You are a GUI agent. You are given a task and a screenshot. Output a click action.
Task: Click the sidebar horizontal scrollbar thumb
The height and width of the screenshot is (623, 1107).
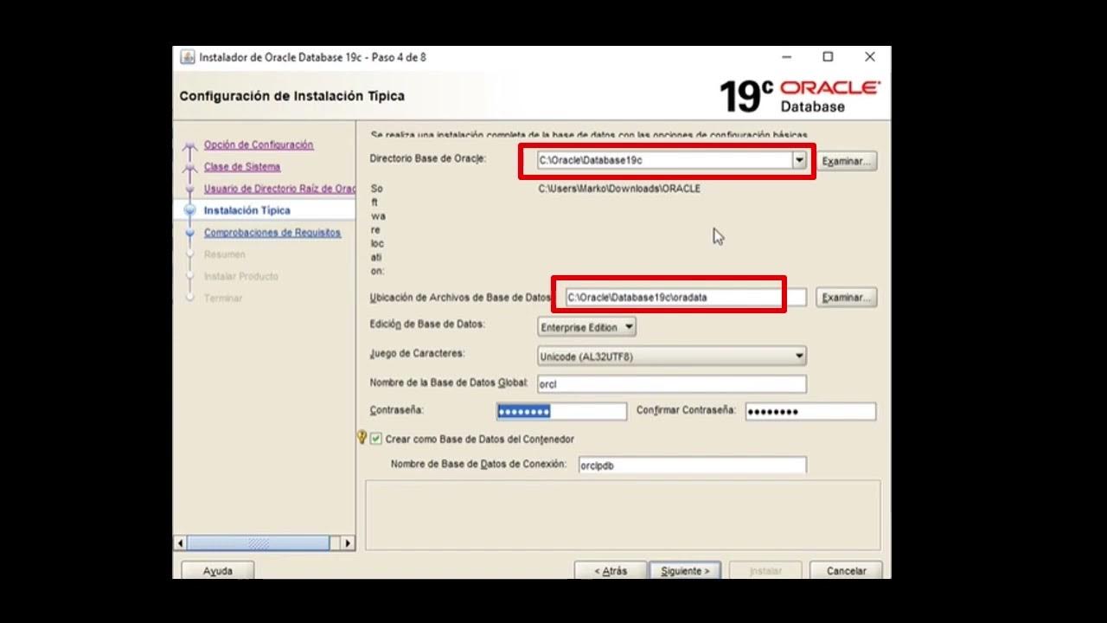click(258, 543)
